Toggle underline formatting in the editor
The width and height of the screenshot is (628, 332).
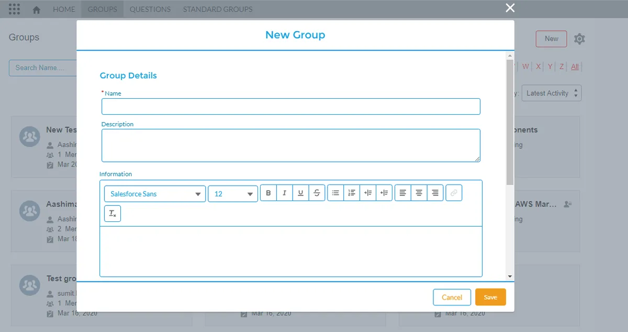click(x=300, y=193)
